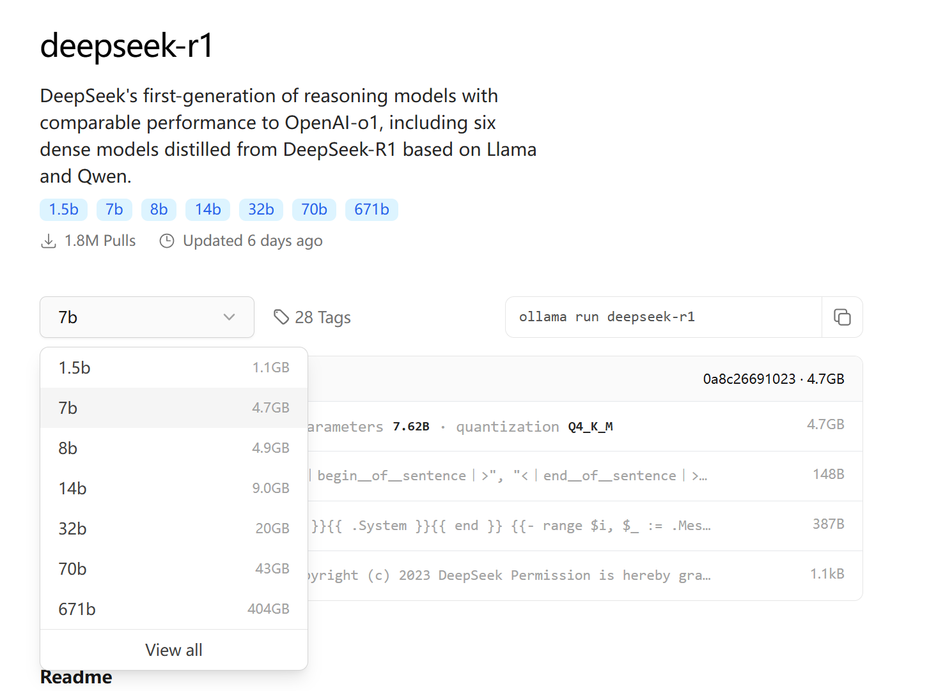This screenshot has width=929, height=691.
Task: Choose 14b option with 9.0GB
Action: (x=174, y=488)
